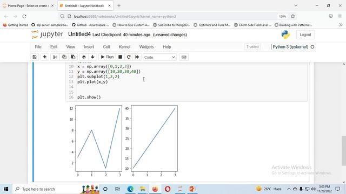Reset the 120% zoom level badge

(x=283, y=17)
